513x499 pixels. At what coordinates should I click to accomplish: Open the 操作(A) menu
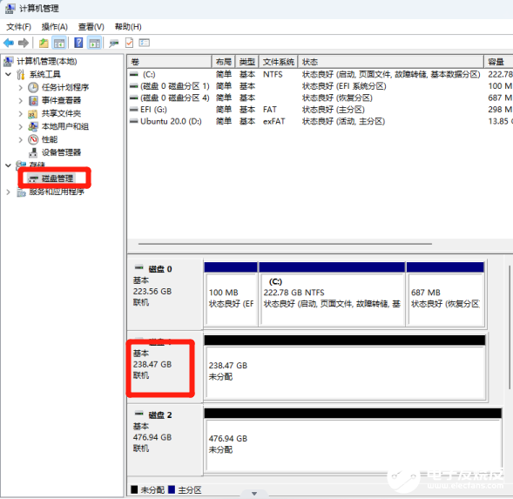tap(54, 27)
